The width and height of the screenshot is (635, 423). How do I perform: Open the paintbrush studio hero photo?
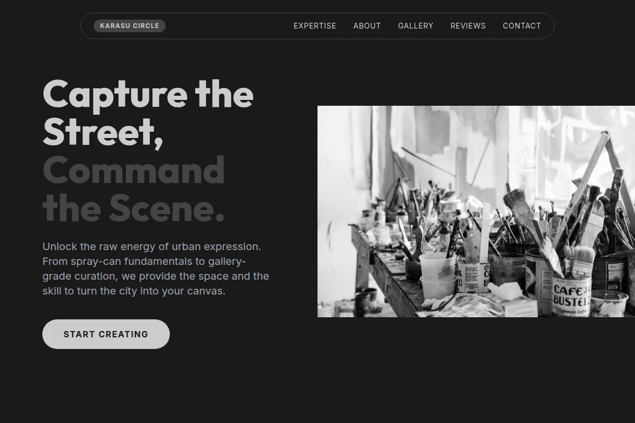476,212
